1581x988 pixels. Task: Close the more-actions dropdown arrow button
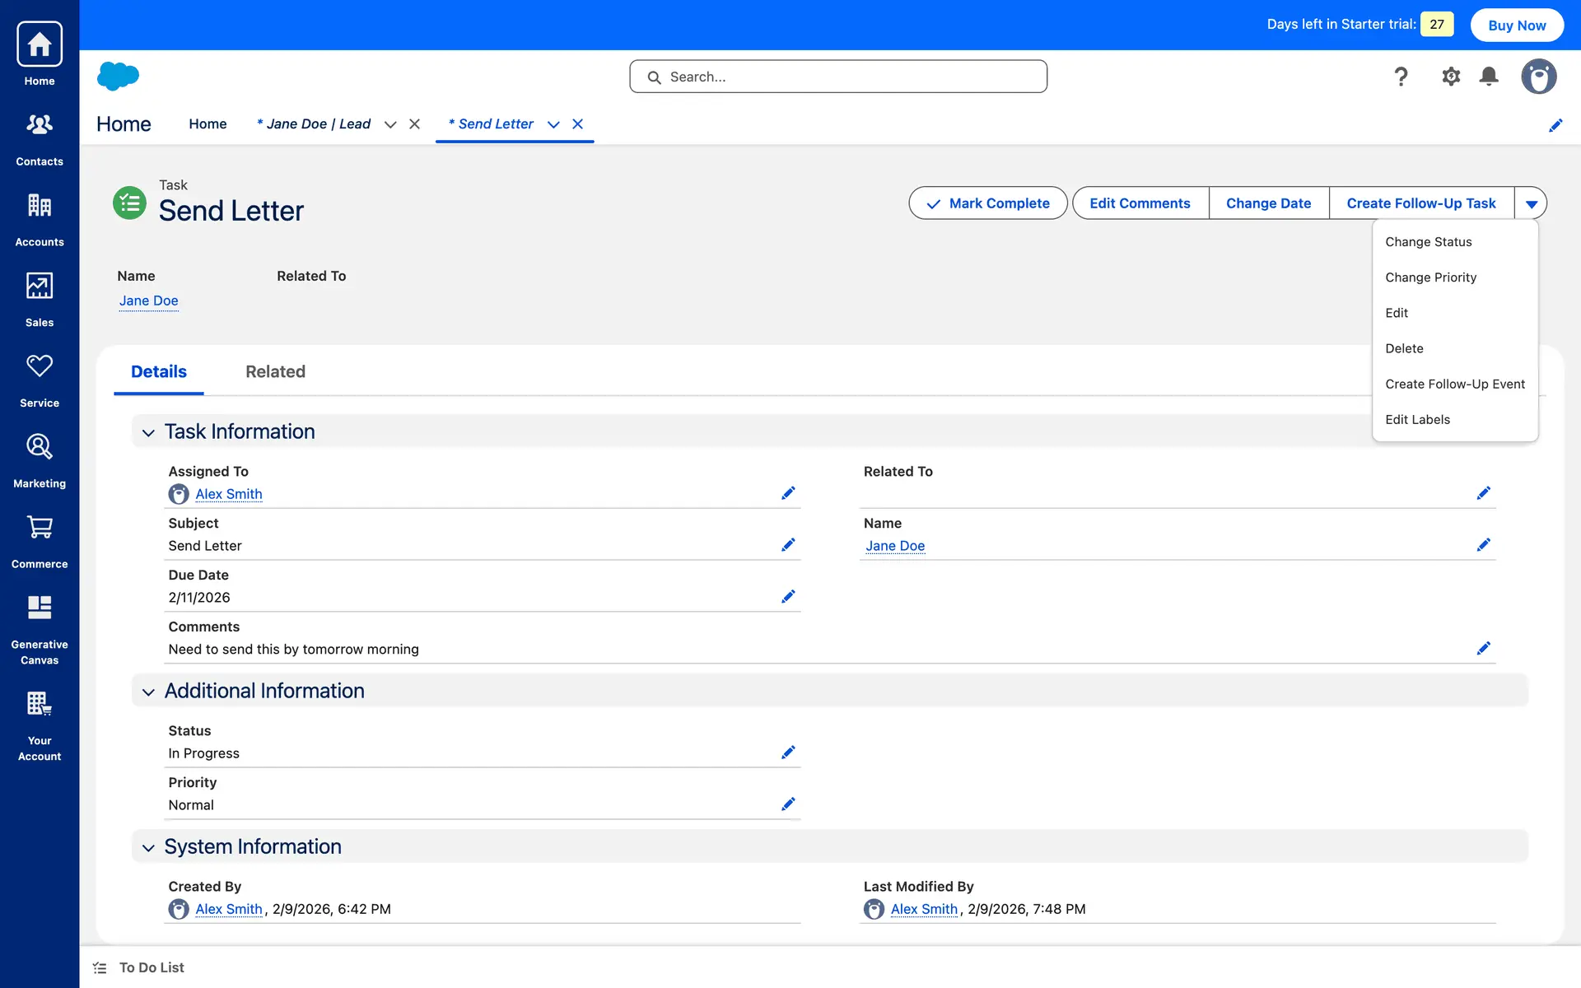coord(1531,203)
